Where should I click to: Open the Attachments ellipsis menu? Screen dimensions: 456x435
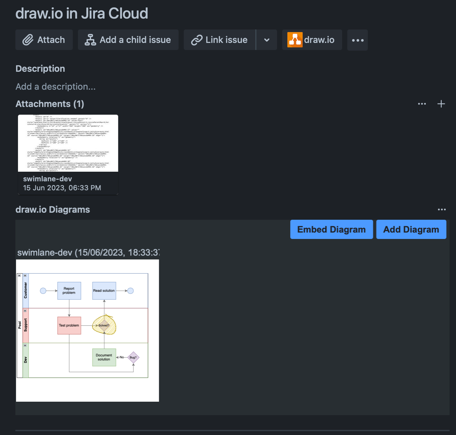click(422, 103)
